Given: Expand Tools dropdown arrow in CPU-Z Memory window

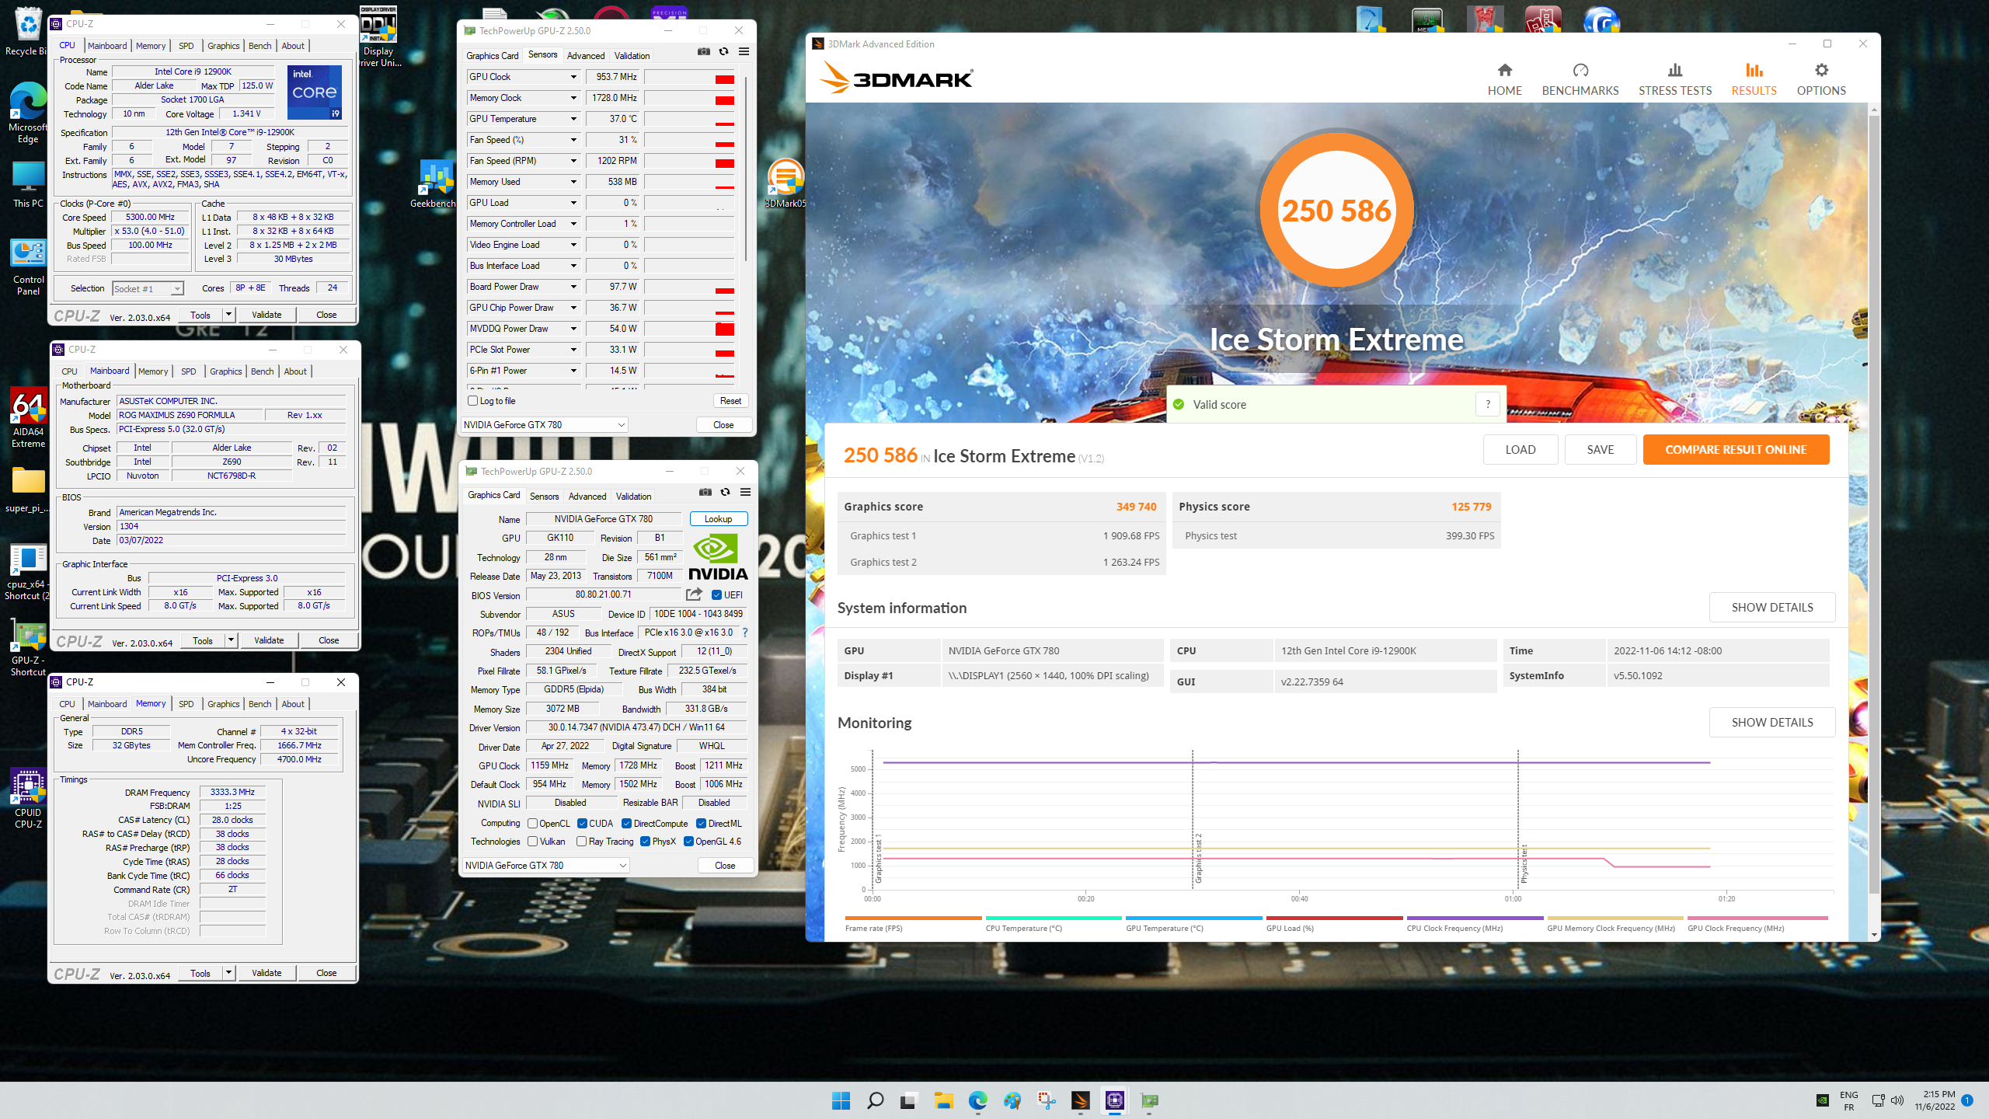Looking at the screenshot, I should coord(228,973).
